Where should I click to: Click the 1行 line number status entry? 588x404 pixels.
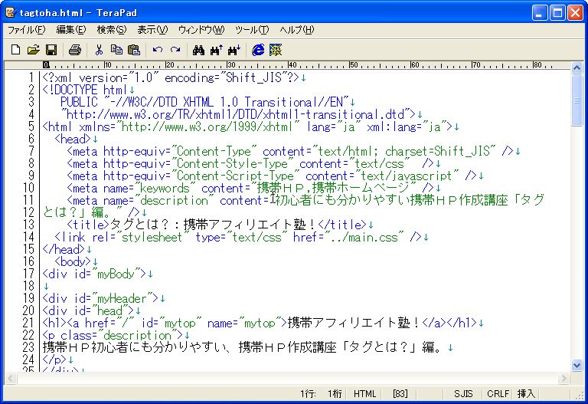pyautogui.click(x=308, y=393)
